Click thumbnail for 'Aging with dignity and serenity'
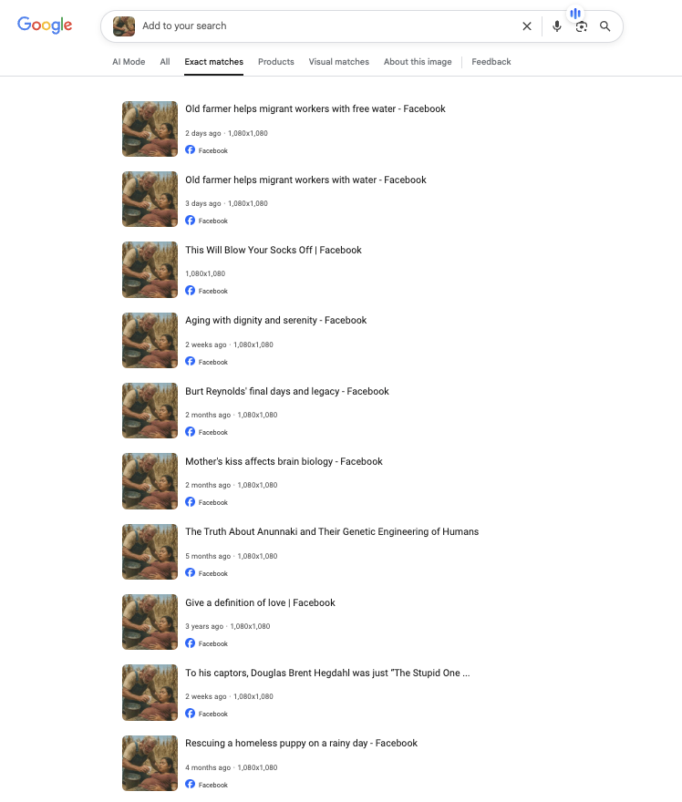Screen dimensions: 682x802 pos(150,340)
